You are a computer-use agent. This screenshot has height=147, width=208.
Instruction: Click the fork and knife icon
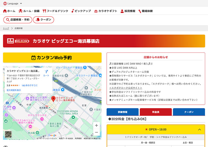(44, 11)
